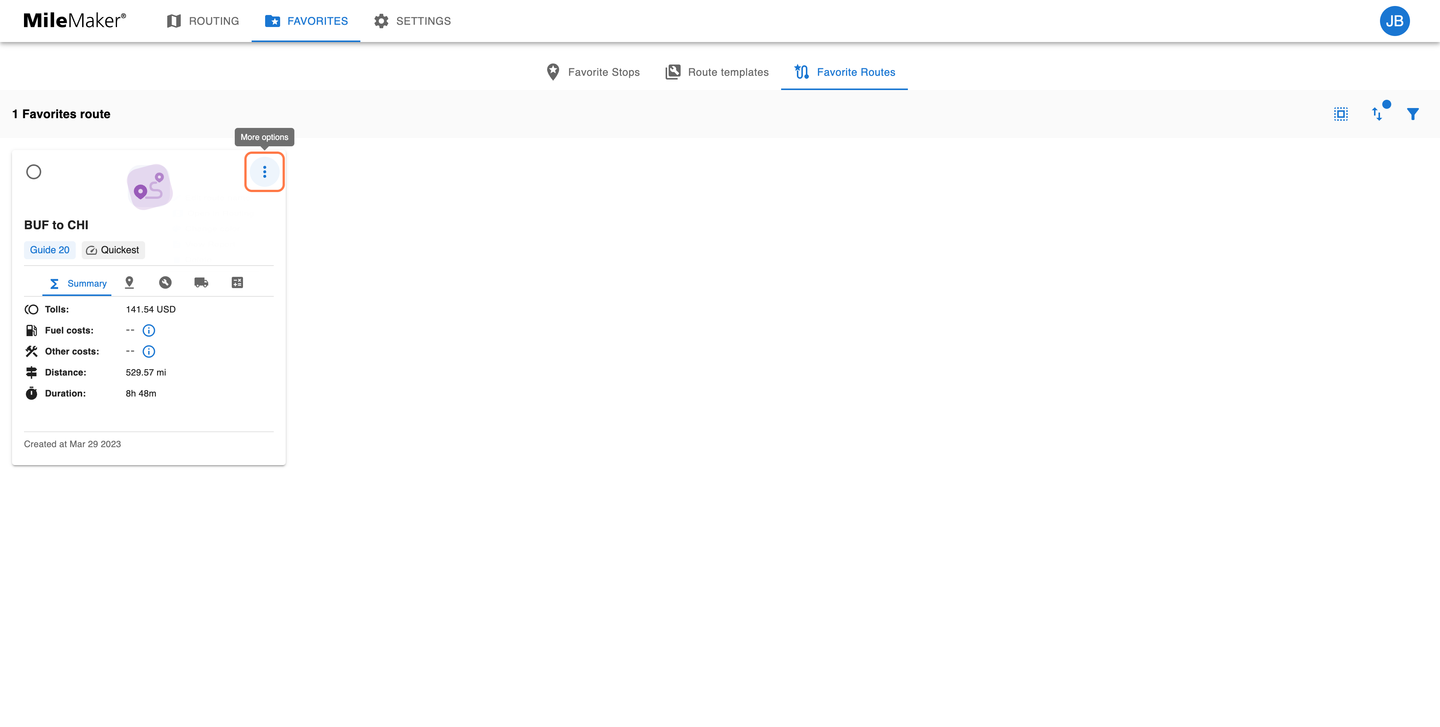
Task: Open the cost calculator tab icon
Action: click(x=237, y=282)
